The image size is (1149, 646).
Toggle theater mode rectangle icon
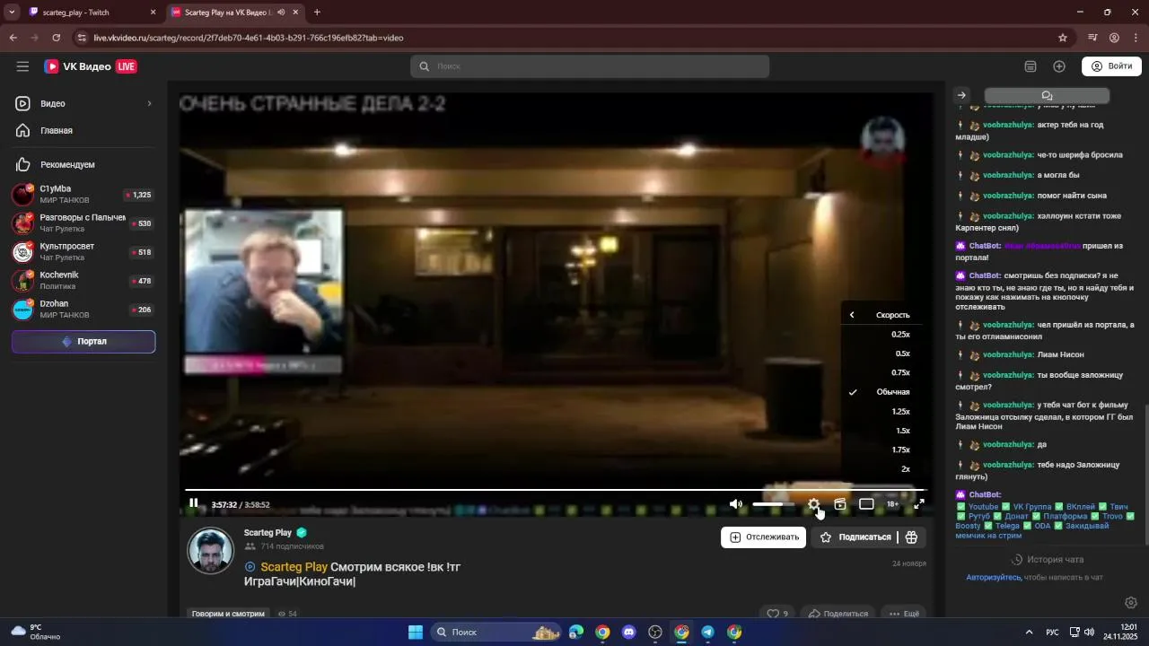866,504
